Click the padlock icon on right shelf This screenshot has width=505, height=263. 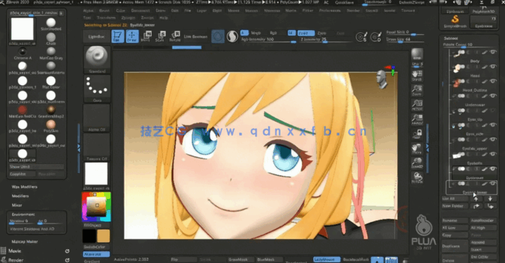tap(417, 134)
